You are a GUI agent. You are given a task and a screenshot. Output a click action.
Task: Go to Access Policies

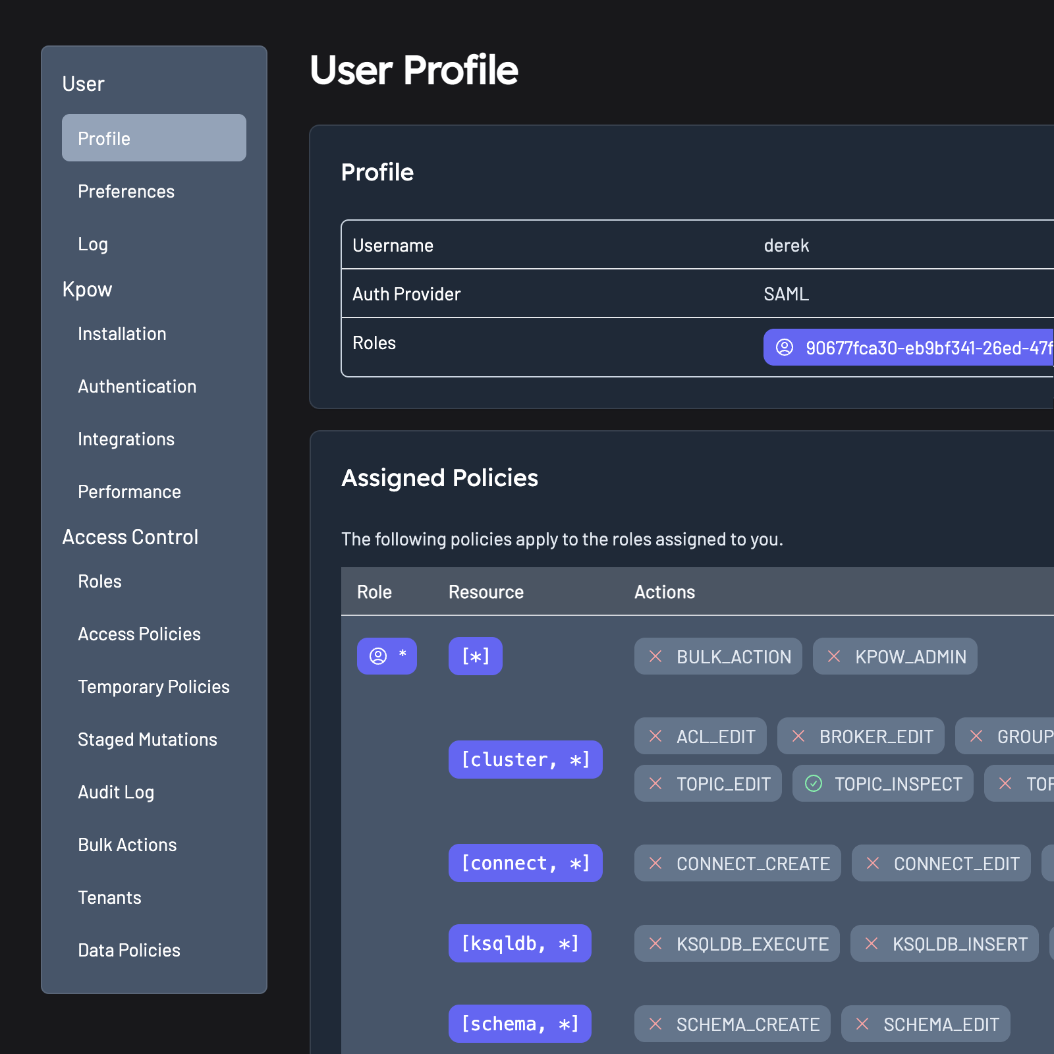139,634
